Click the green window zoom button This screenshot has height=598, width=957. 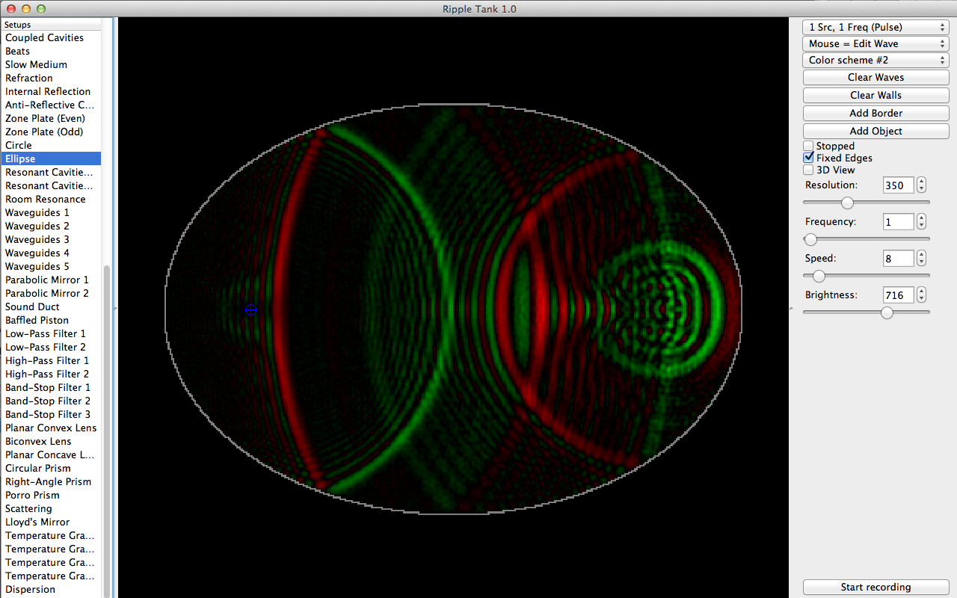point(41,9)
